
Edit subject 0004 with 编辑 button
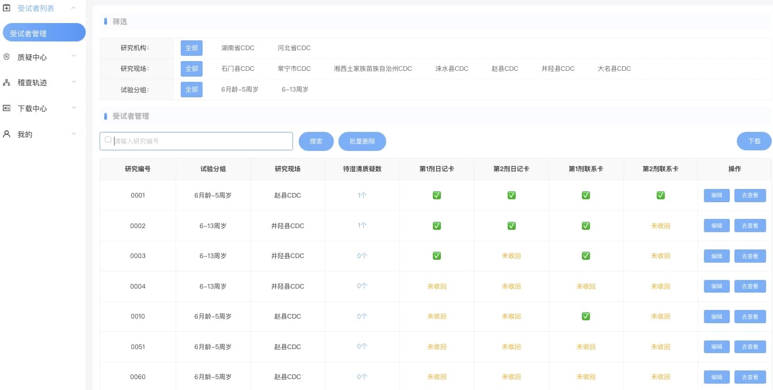pyautogui.click(x=717, y=286)
